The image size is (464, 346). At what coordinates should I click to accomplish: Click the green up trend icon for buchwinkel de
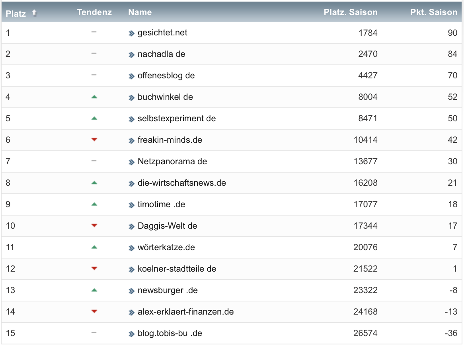click(94, 97)
